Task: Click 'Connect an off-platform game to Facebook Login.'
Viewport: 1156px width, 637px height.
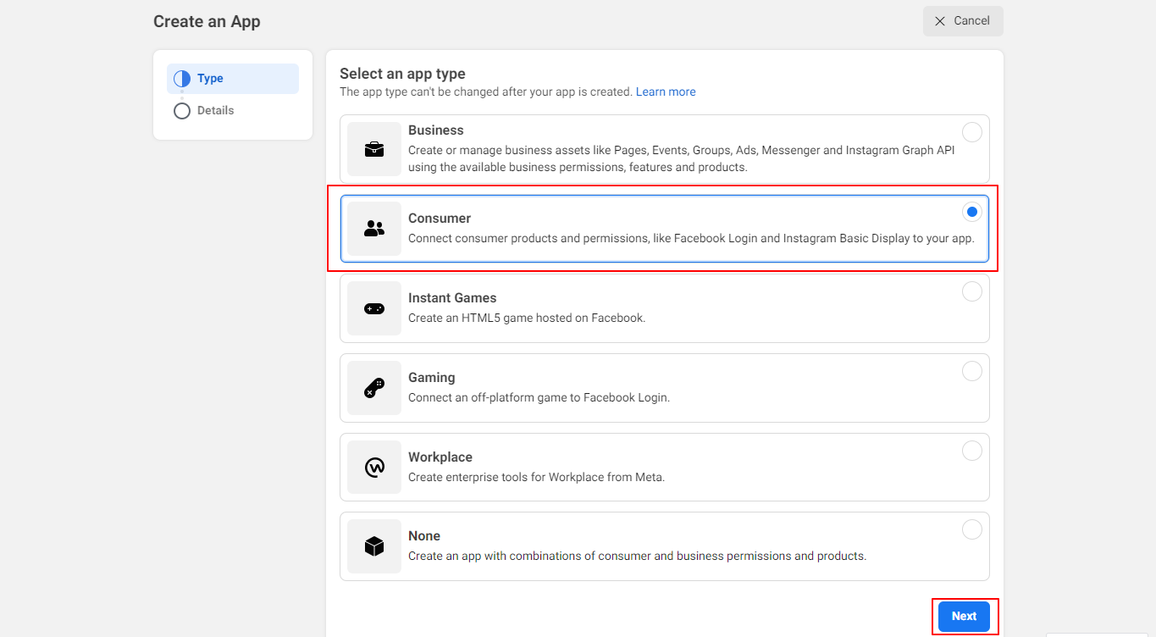Action: pyautogui.click(x=539, y=398)
